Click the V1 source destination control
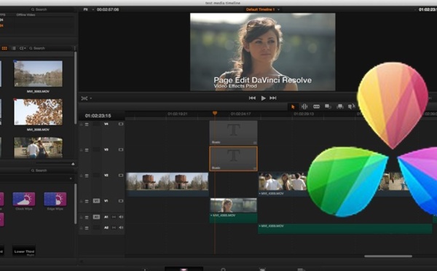Screen dimensions: 437x271 (96, 201)
